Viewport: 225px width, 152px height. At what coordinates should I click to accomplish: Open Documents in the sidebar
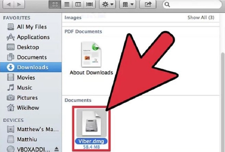(x=31, y=57)
